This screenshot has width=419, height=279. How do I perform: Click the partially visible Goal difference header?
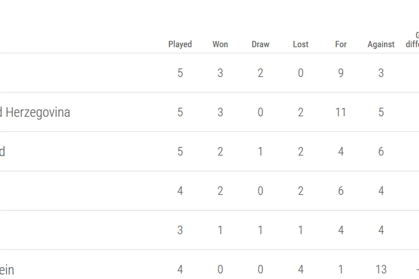[413, 40]
